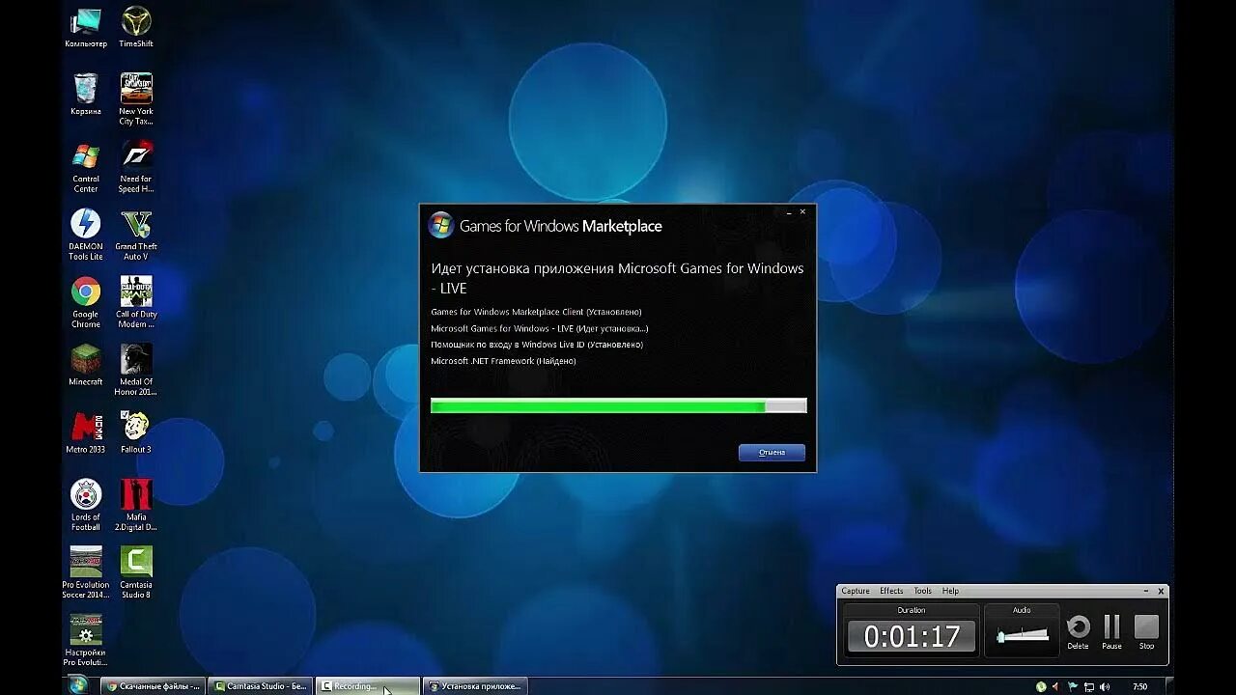Open the Компьютер desktop icon
This screenshot has width=1236, height=695.
tap(85, 27)
